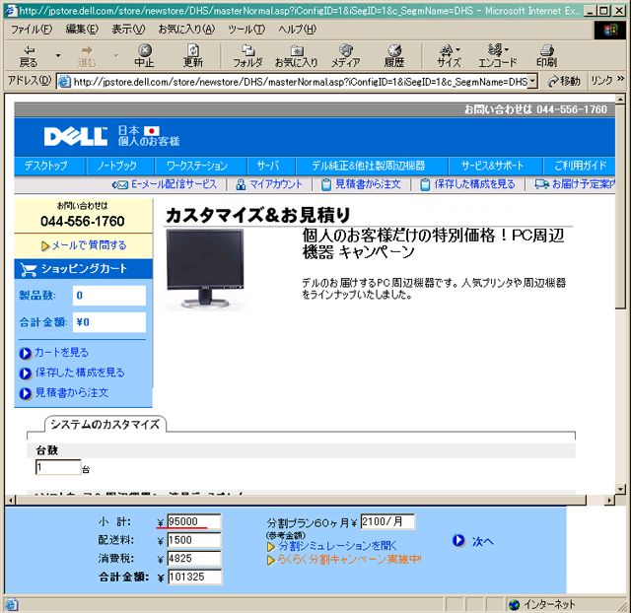Refresh the page with 更新 button
This screenshot has width=631, height=613.
(193, 56)
